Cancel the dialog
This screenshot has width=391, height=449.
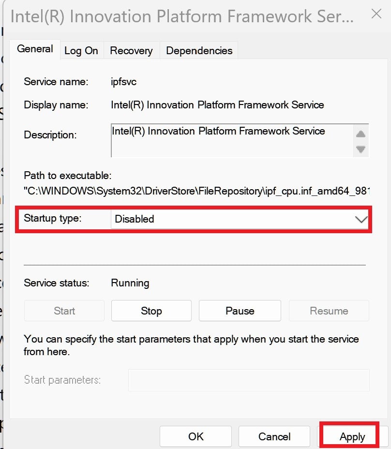274,437
